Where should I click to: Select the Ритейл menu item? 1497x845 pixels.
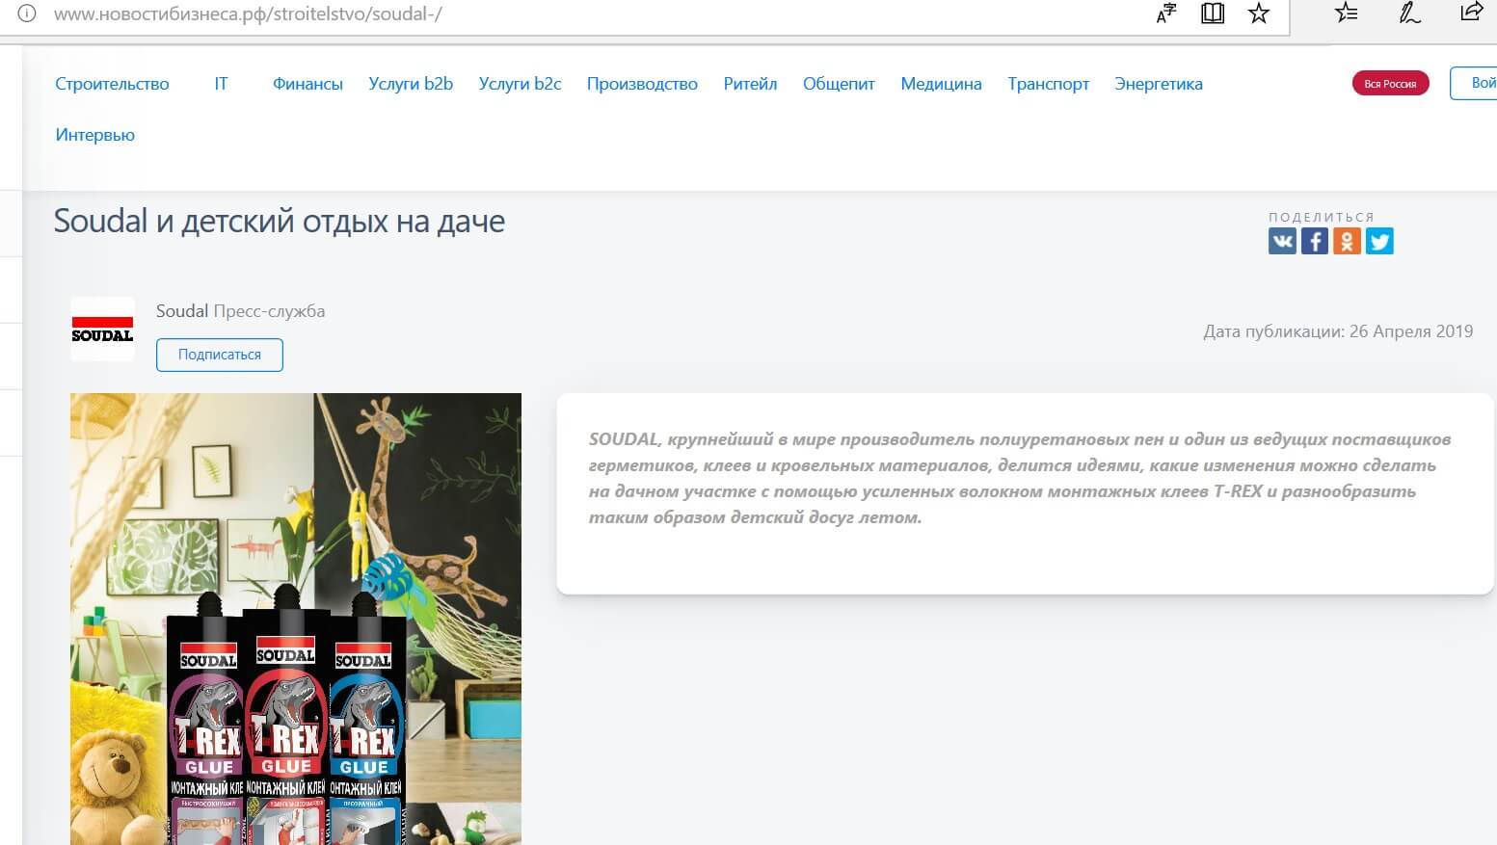(x=750, y=84)
